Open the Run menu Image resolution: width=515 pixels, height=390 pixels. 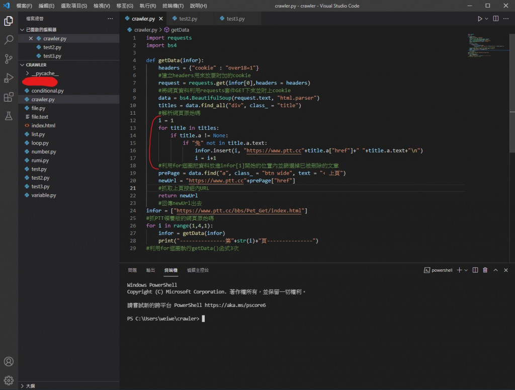click(x=148, y=6)
